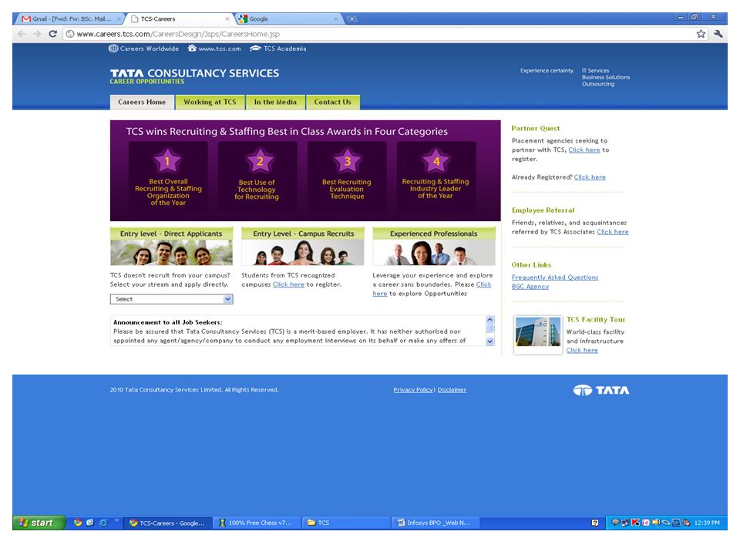Click award star number 3

pyautogui.click(x=348, y=161)
